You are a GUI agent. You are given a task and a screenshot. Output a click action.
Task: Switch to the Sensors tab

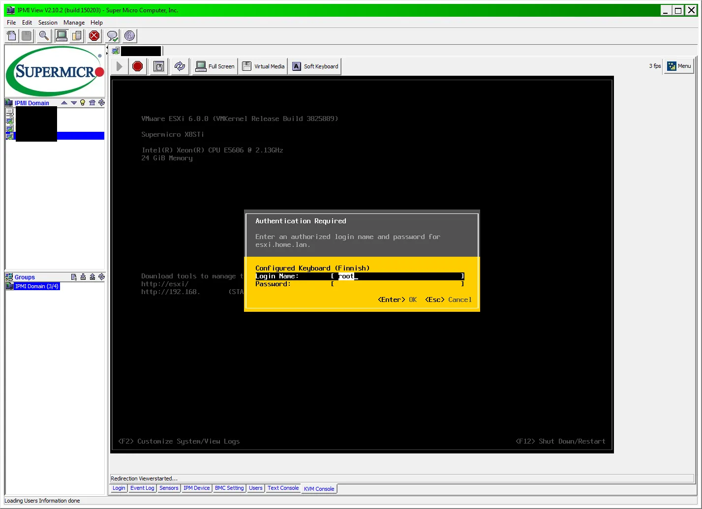coord(169,488)
